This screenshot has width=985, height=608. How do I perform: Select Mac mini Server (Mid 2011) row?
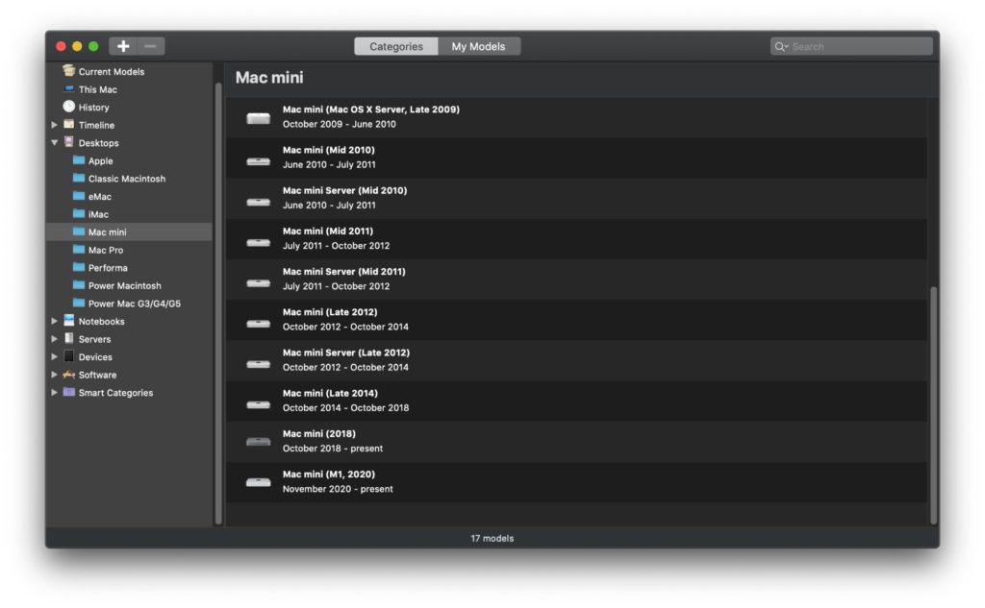(x=577, y=280)
